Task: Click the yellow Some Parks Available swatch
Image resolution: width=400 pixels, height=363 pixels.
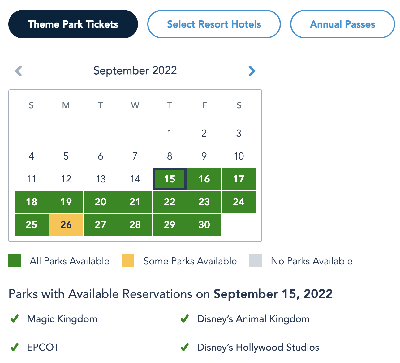Action: click(x=128, y=261)
